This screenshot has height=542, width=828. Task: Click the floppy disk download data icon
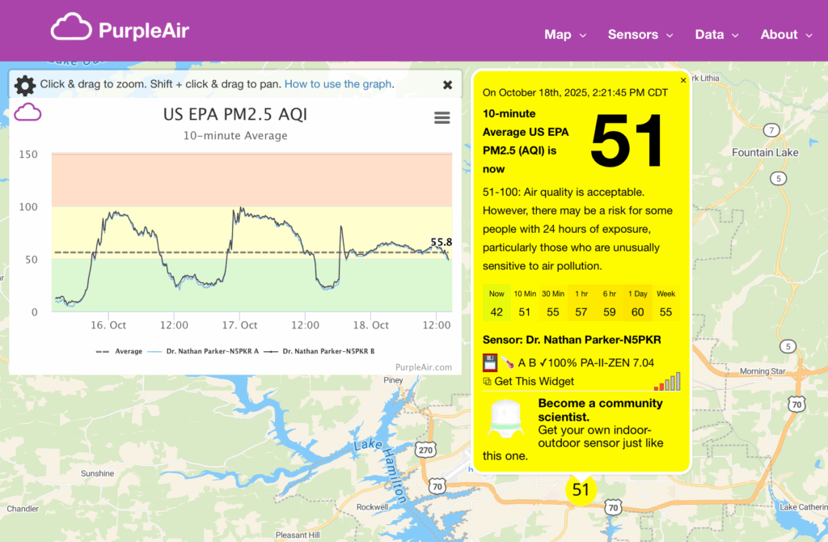point(489,362)
